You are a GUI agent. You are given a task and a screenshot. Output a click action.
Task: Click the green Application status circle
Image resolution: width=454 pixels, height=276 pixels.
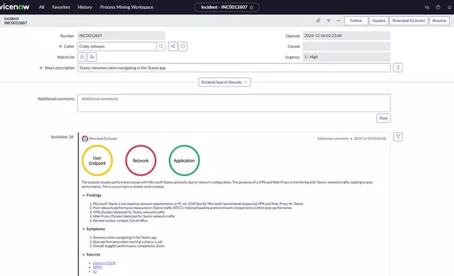(184, 161)
